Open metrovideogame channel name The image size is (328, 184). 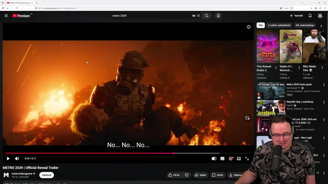coord(22,174)
